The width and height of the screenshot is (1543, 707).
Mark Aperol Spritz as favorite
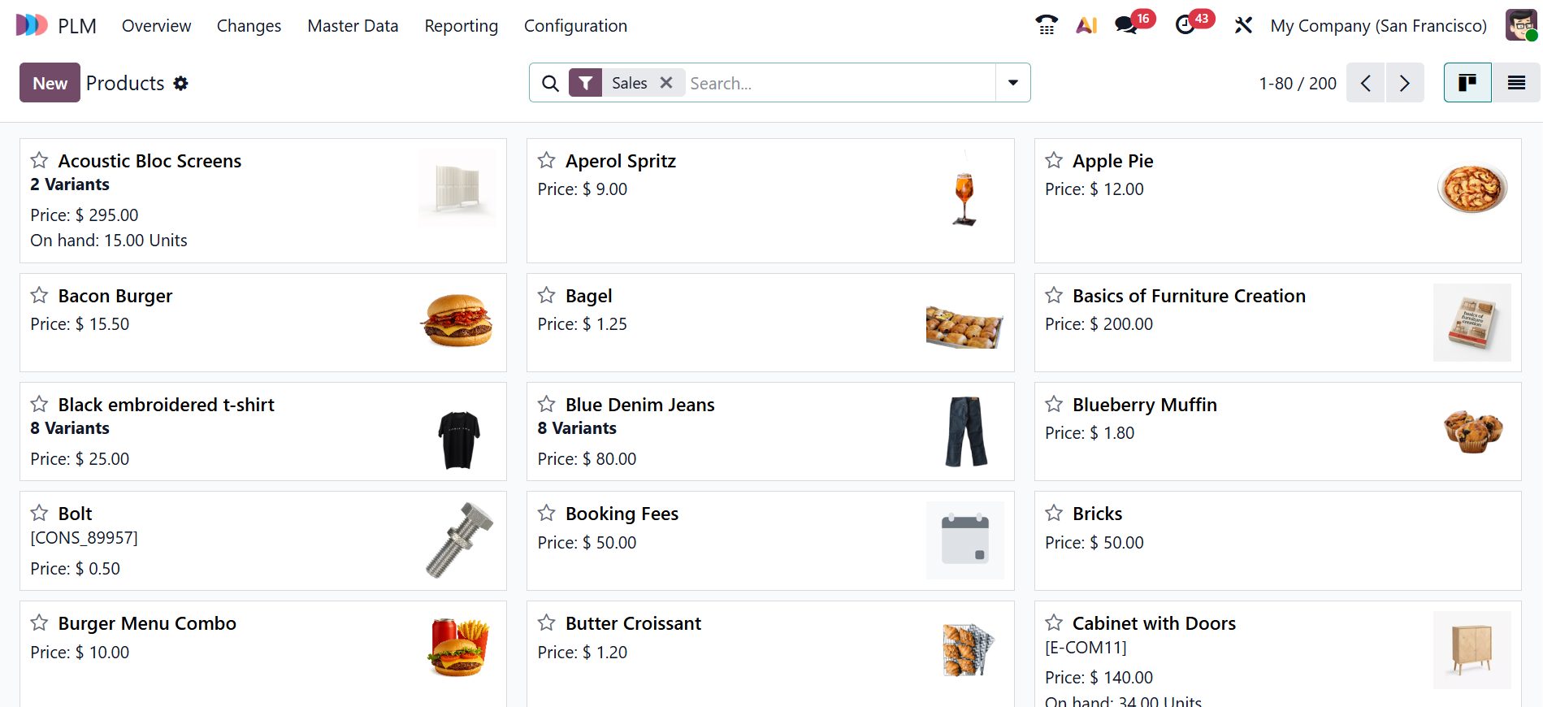pyautogui.click(x=547, y=160)
